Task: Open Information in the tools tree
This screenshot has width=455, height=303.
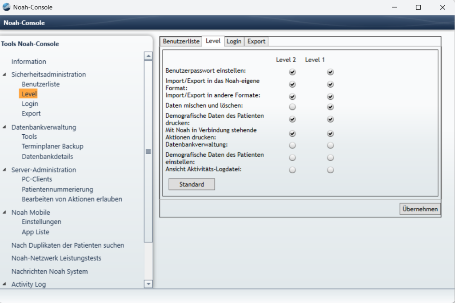Action: [x=29, y=62]
